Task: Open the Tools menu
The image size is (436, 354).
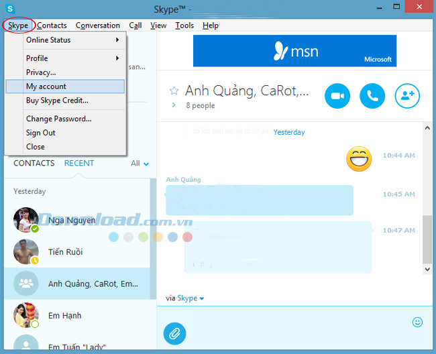Action: coord(184,25)
